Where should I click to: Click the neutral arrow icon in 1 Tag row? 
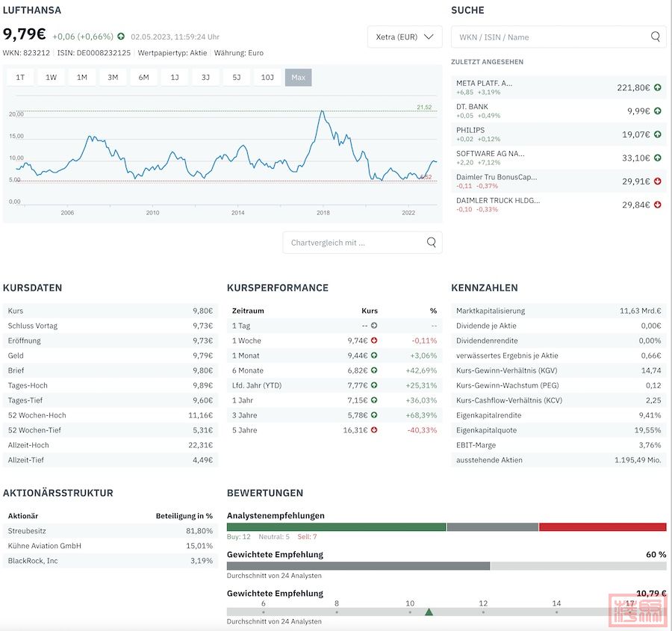tap(374, 326)
